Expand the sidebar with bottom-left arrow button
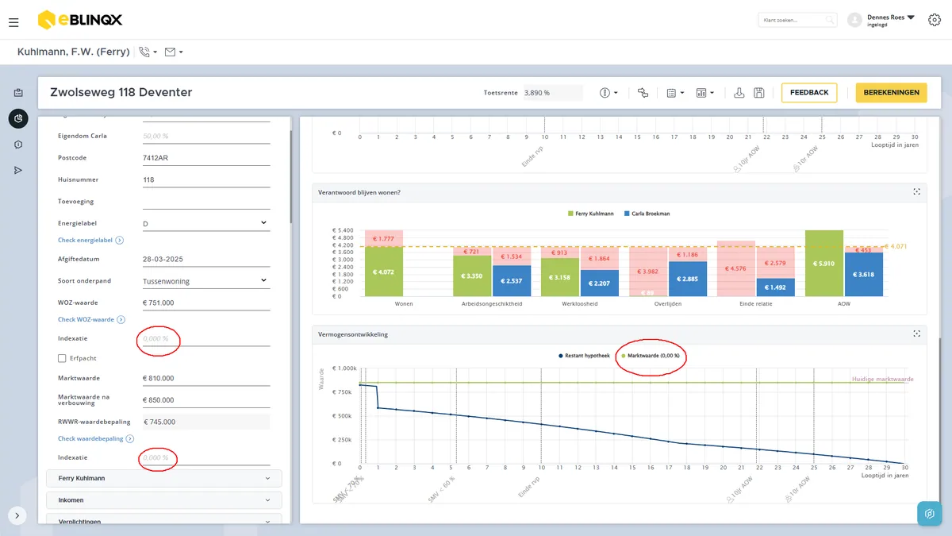952x536 pixels. [x=17, y=515]
